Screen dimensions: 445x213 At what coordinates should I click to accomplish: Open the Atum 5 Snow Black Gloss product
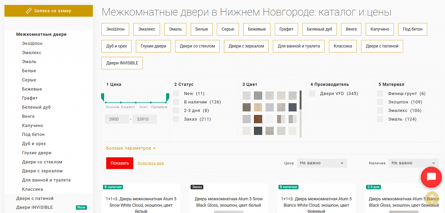229,202
